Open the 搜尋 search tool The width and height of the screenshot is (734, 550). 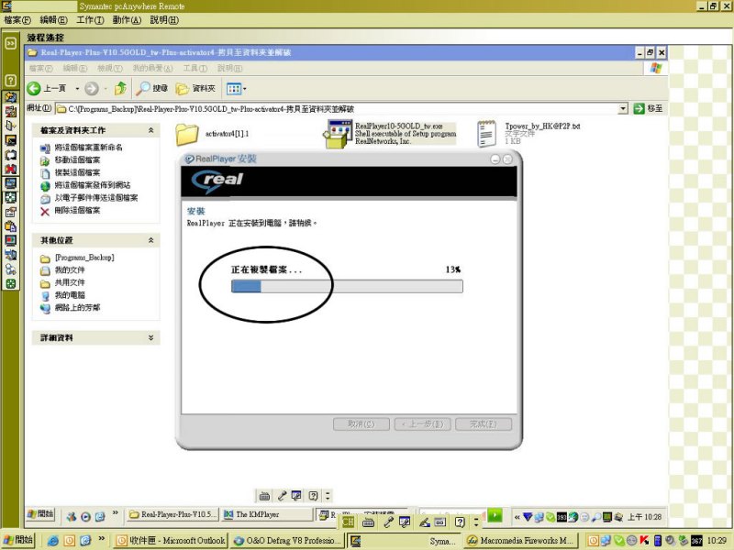click(x=151, y=88)
